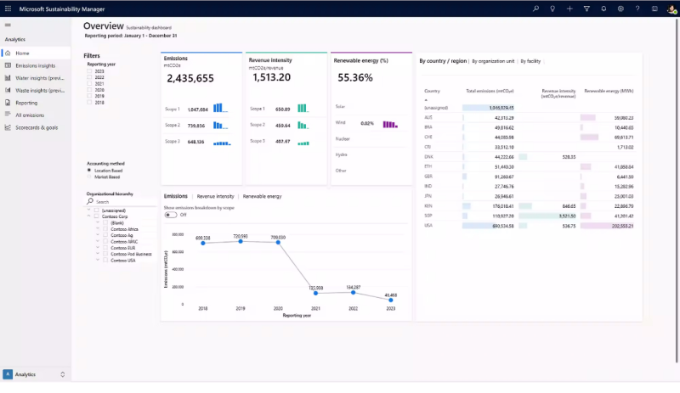Screen dimensions: 680x393
Task: Open the side panel icon in top bar
Action: 654,8
